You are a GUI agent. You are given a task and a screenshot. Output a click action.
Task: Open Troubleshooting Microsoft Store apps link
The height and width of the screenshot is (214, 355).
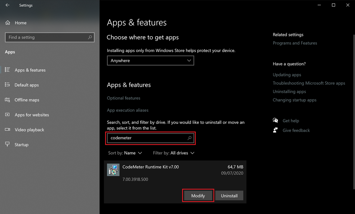[309, 83]
